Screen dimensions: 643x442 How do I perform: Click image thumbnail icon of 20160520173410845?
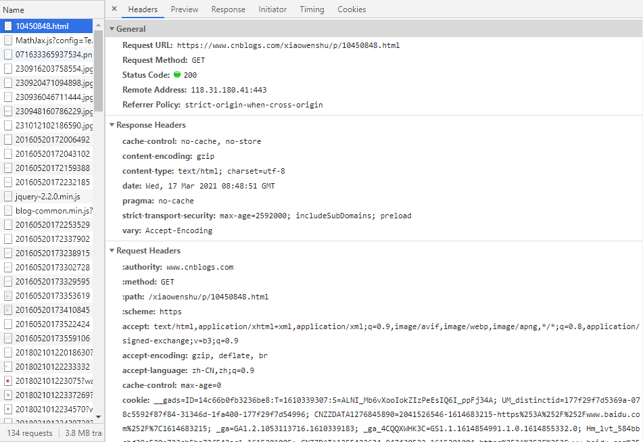[x=8, y=310]
